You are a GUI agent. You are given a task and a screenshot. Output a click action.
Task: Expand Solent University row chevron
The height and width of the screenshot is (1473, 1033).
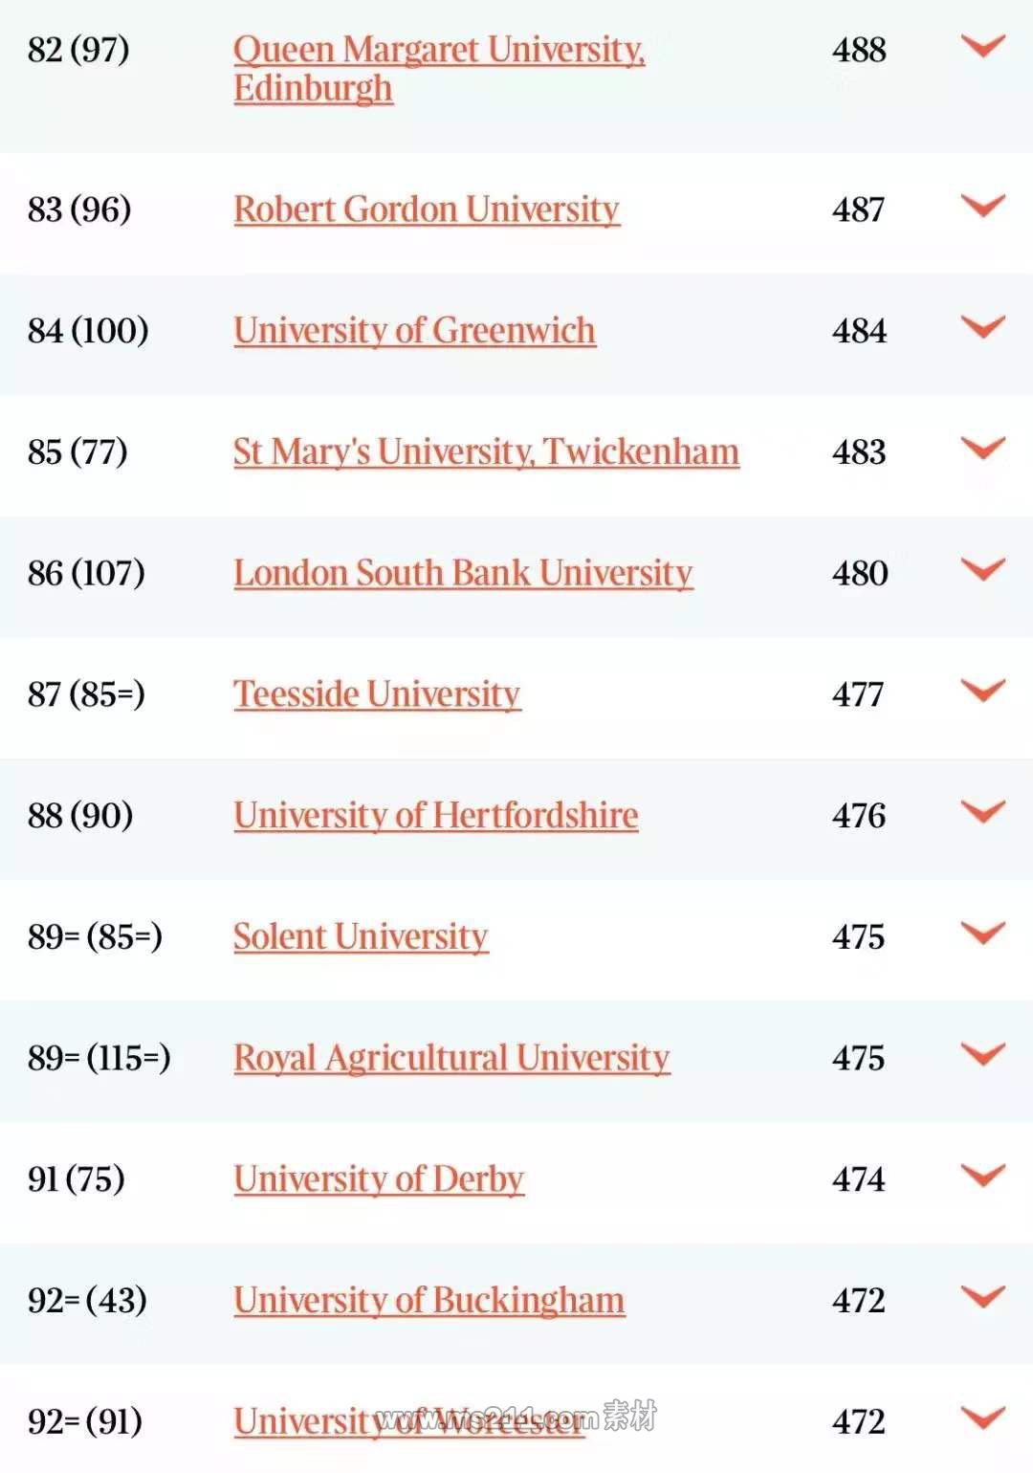(982, 934)
